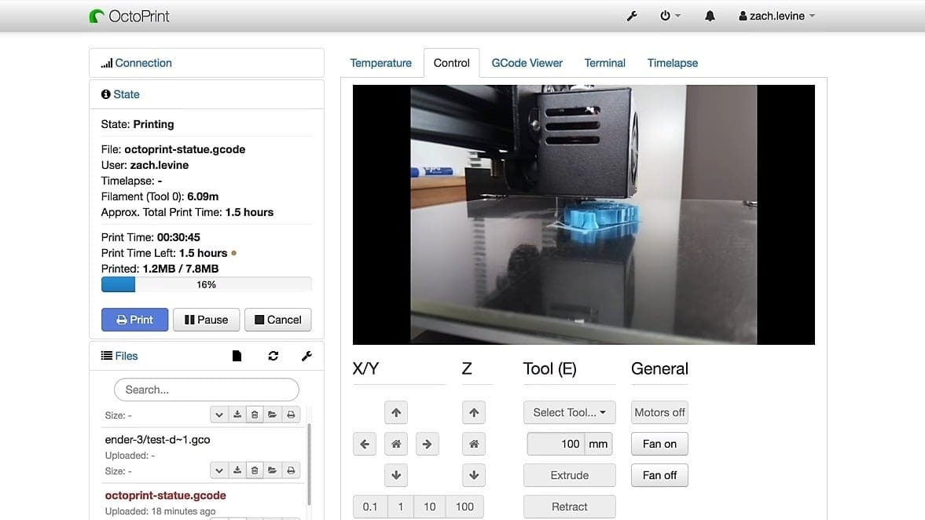
Task: Open file list wrench options icon
Action: coord(306,356)
